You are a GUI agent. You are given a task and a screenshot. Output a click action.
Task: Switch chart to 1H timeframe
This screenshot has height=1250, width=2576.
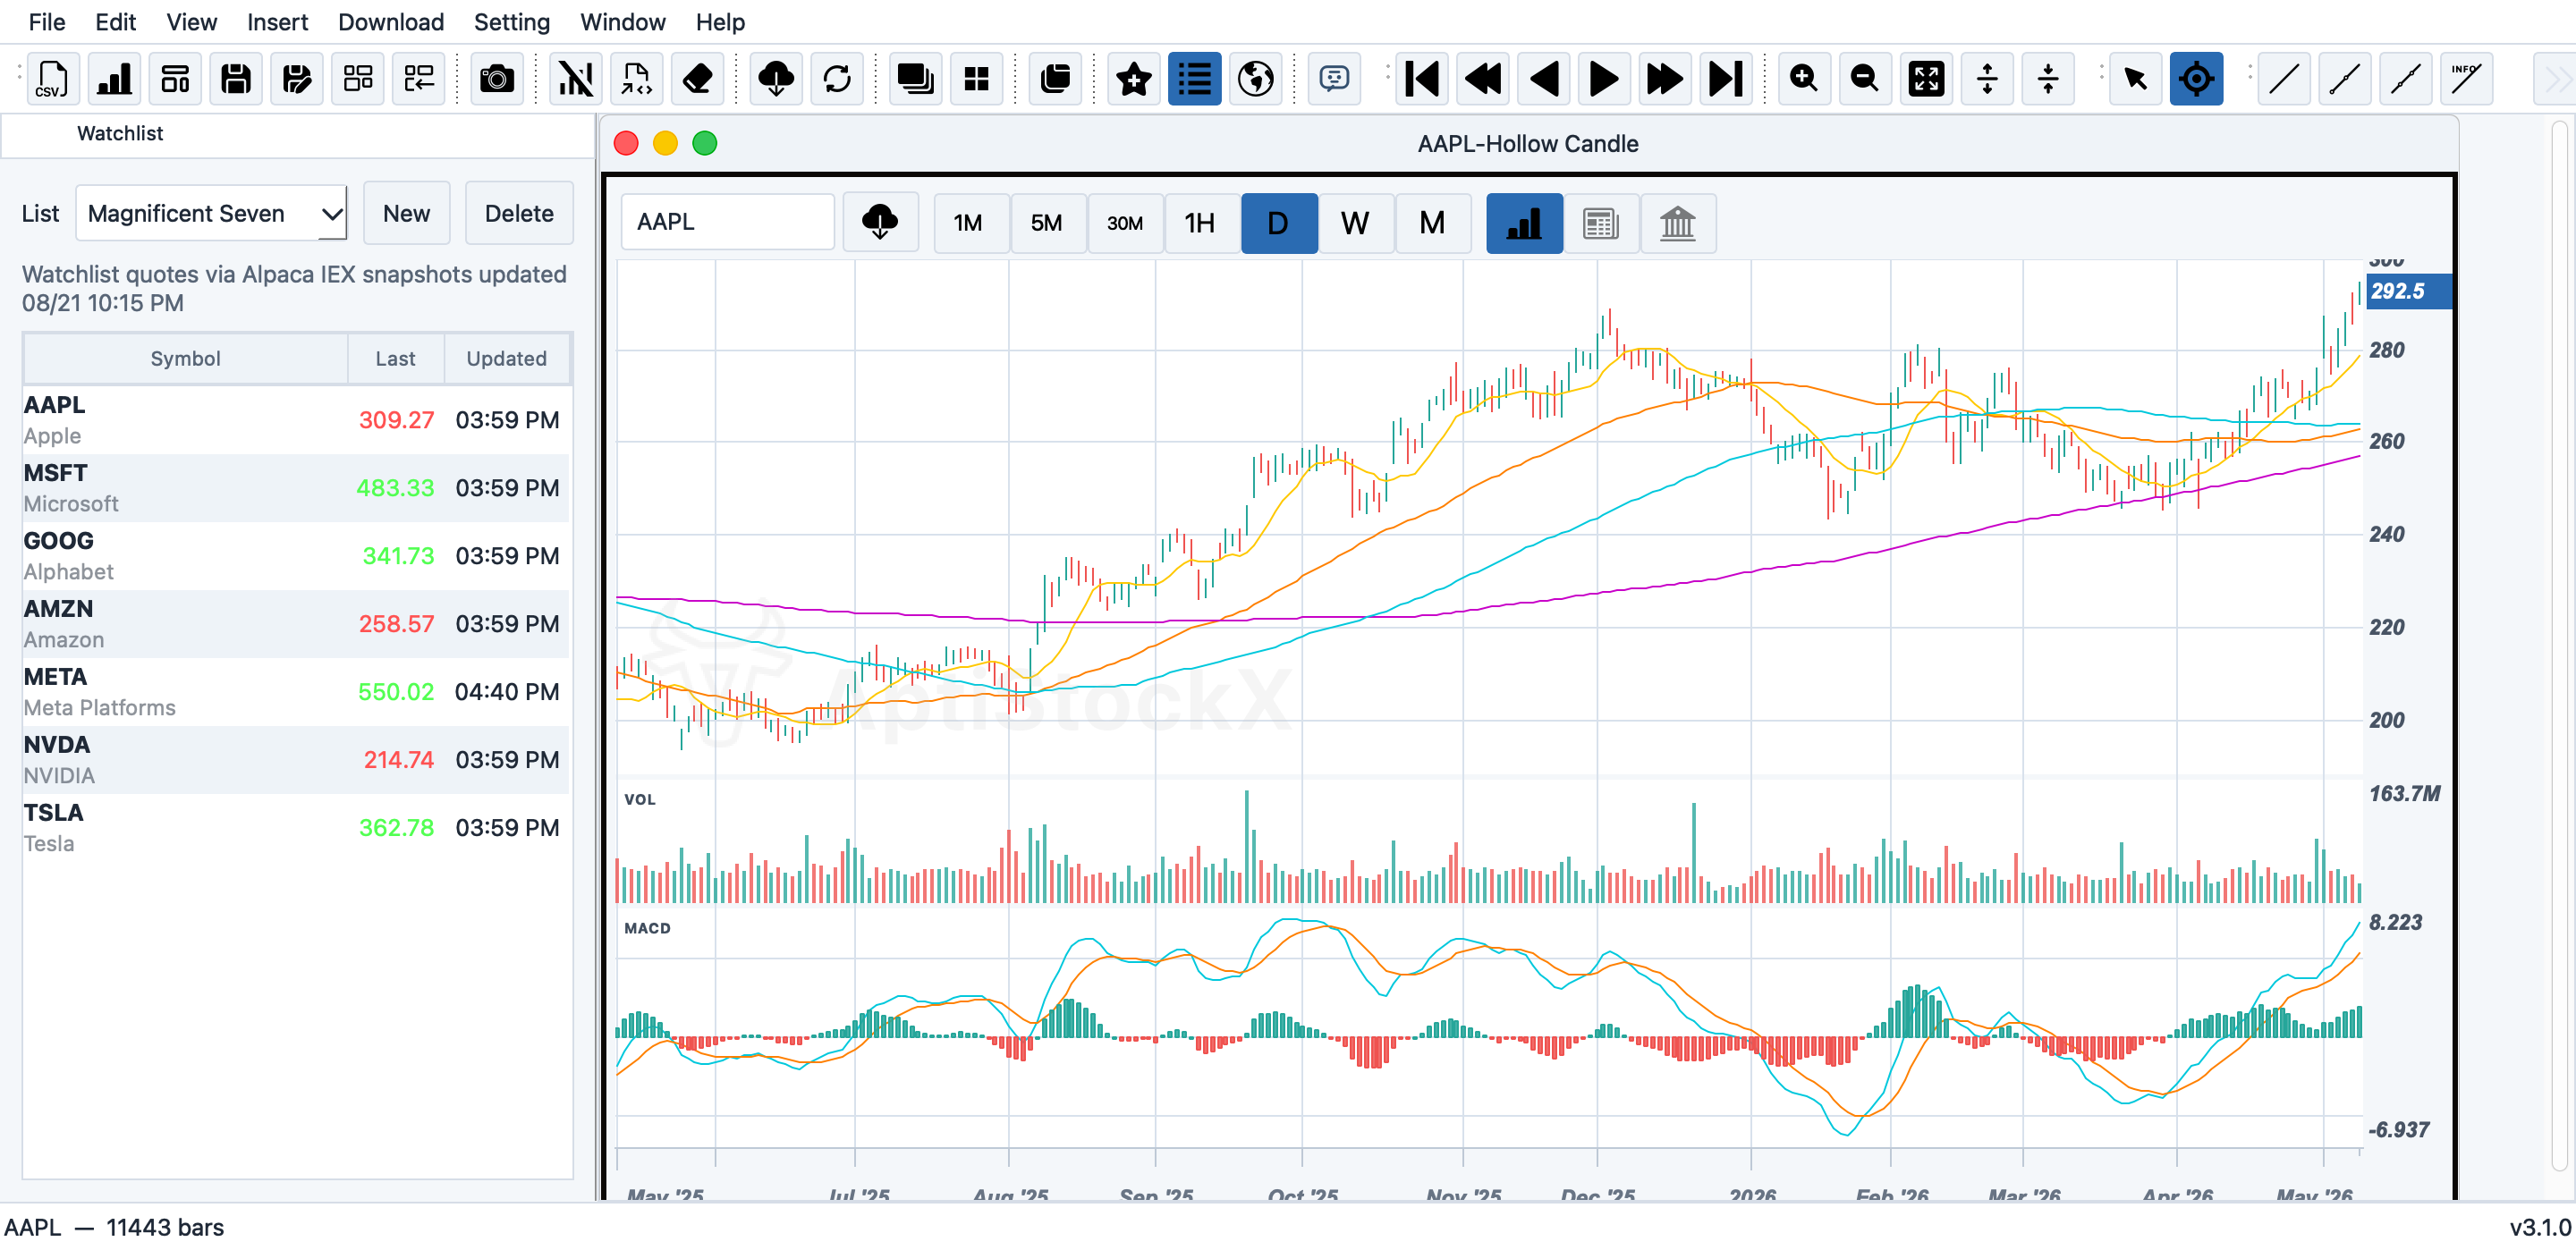coord(1200,222)
